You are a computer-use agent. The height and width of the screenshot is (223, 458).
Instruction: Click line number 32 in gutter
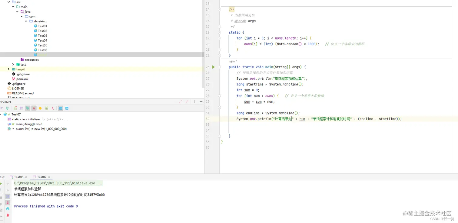pos(207,119)
